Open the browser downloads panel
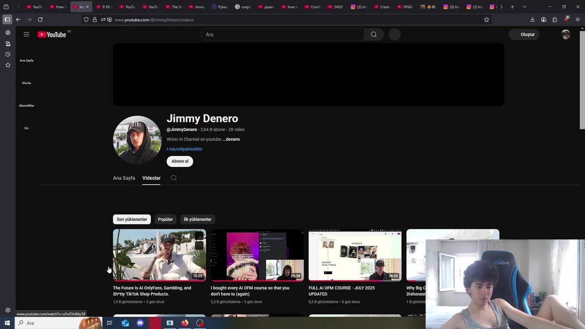The height and width of the screenshot is (329, 585). pyautogui.click(x=532, y=20)
